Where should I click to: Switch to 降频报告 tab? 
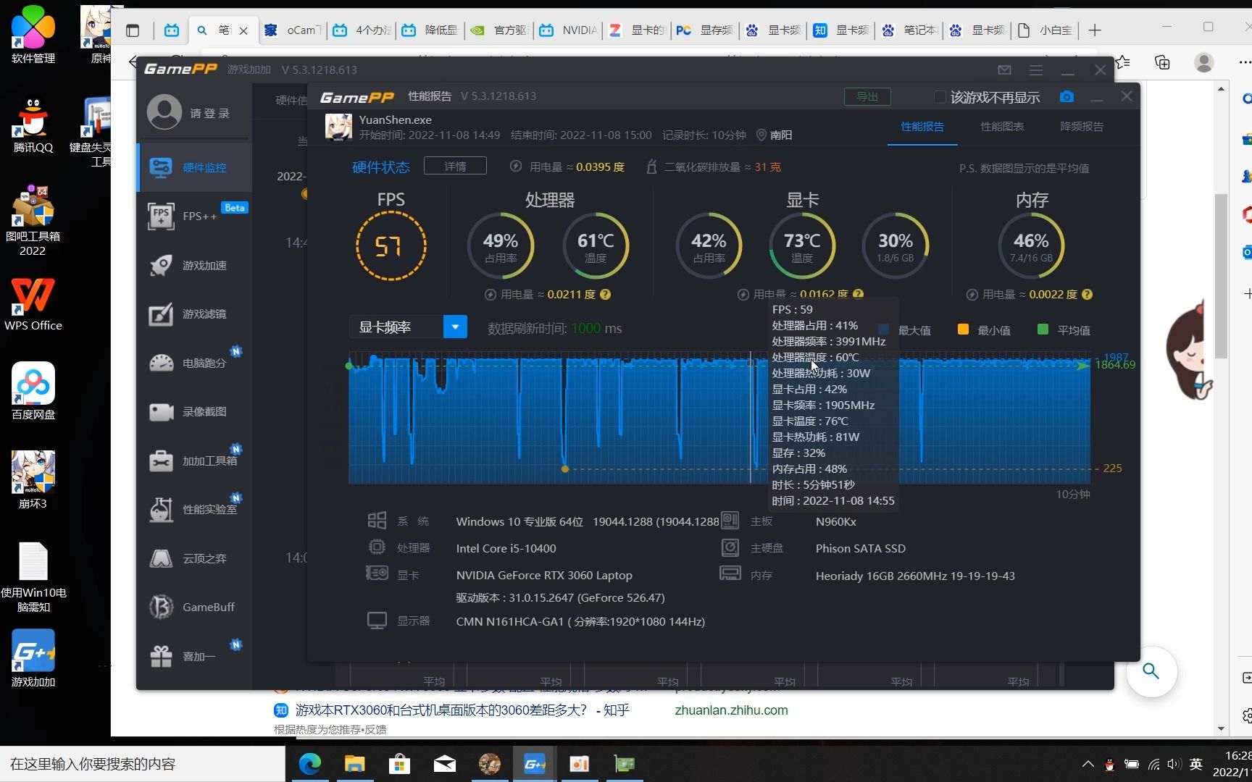(1082, 127)
